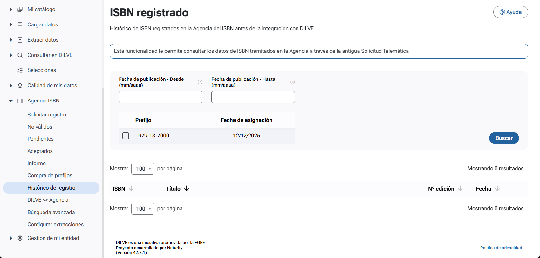Go to Búsqueda avanzada menu item

[x=51, y=212]
